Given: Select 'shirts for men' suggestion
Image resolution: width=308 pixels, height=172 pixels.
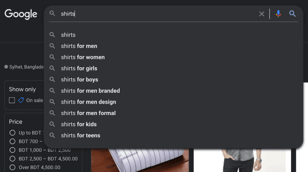Looking at the screenshot, I should pos(79,46).
